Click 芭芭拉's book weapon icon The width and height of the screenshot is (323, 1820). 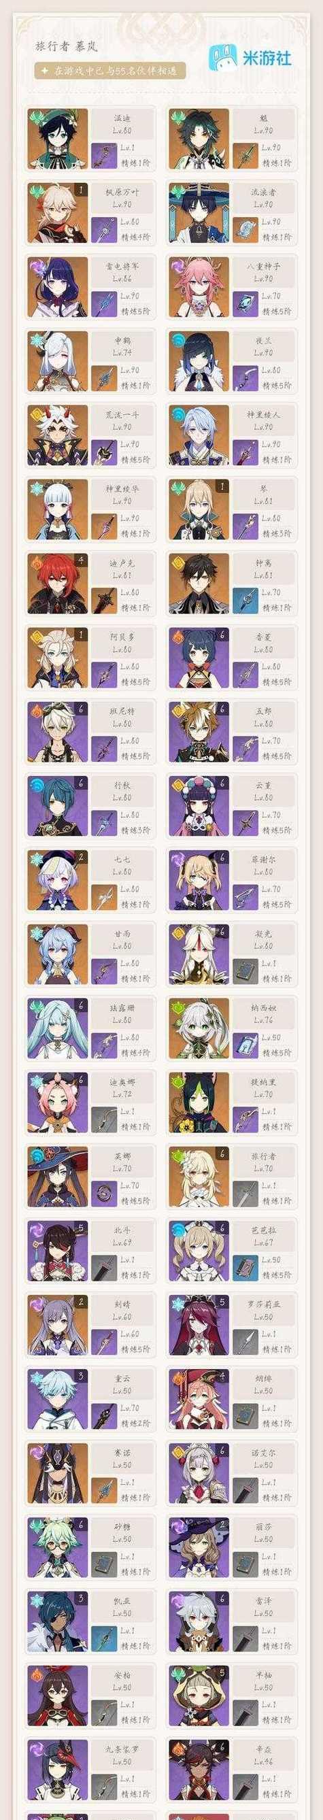(245, 1268)
